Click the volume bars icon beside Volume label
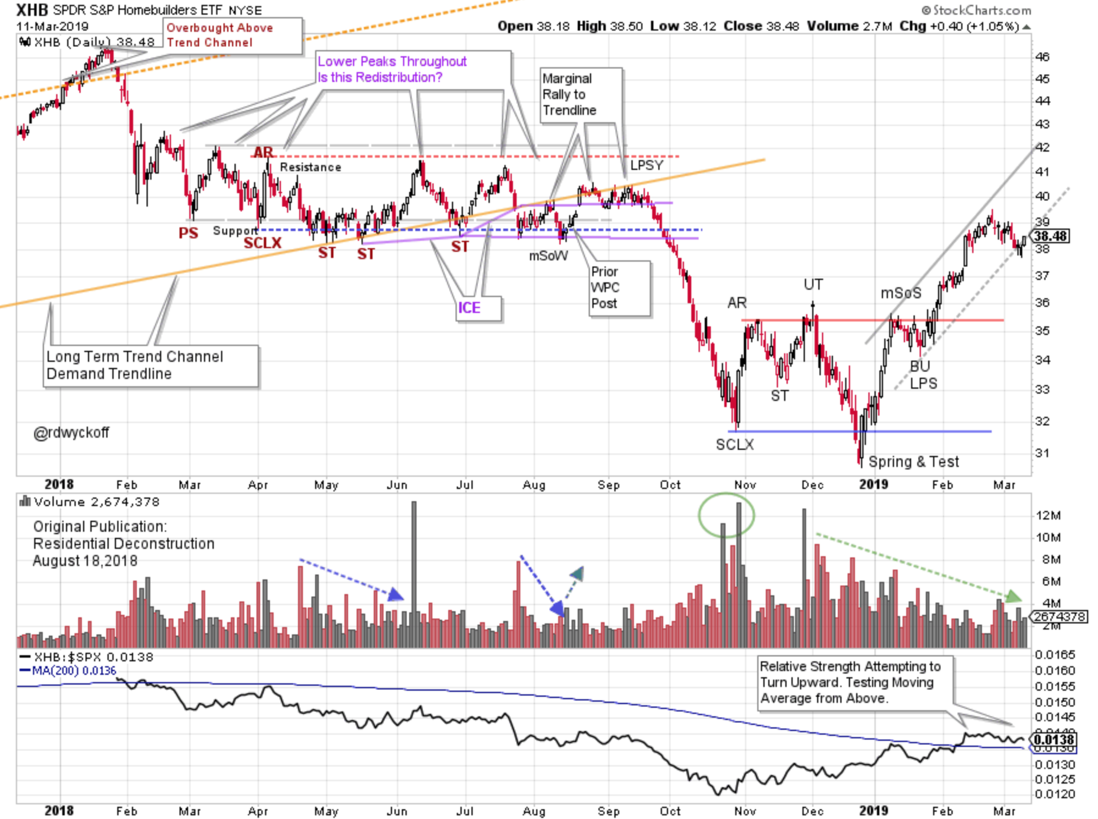 click(x=25, y=502)
